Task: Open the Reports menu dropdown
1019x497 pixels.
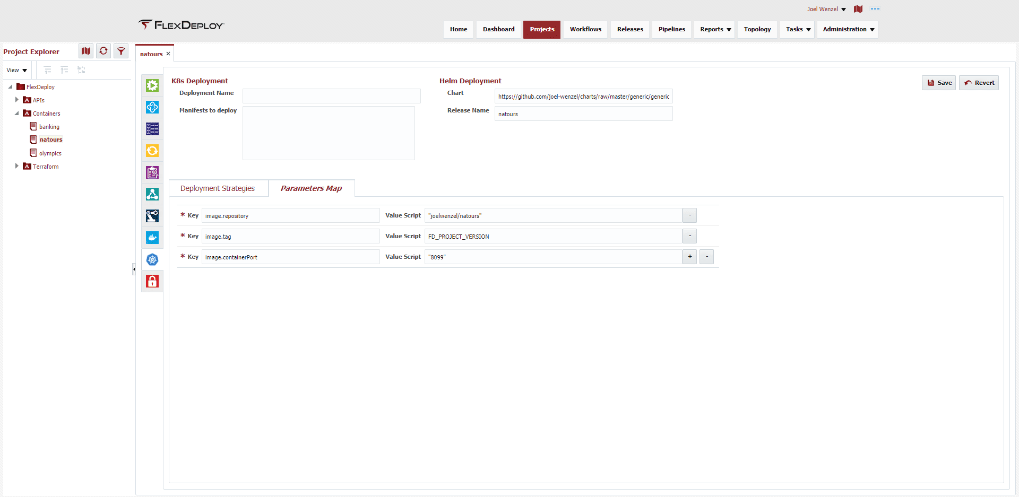Action: [x=715, y=29]
